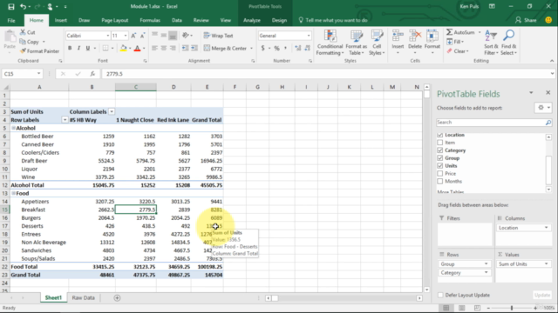This screenshot has width=558, height=313.
Task: Open the number format dropdown General
Action: 308,36
